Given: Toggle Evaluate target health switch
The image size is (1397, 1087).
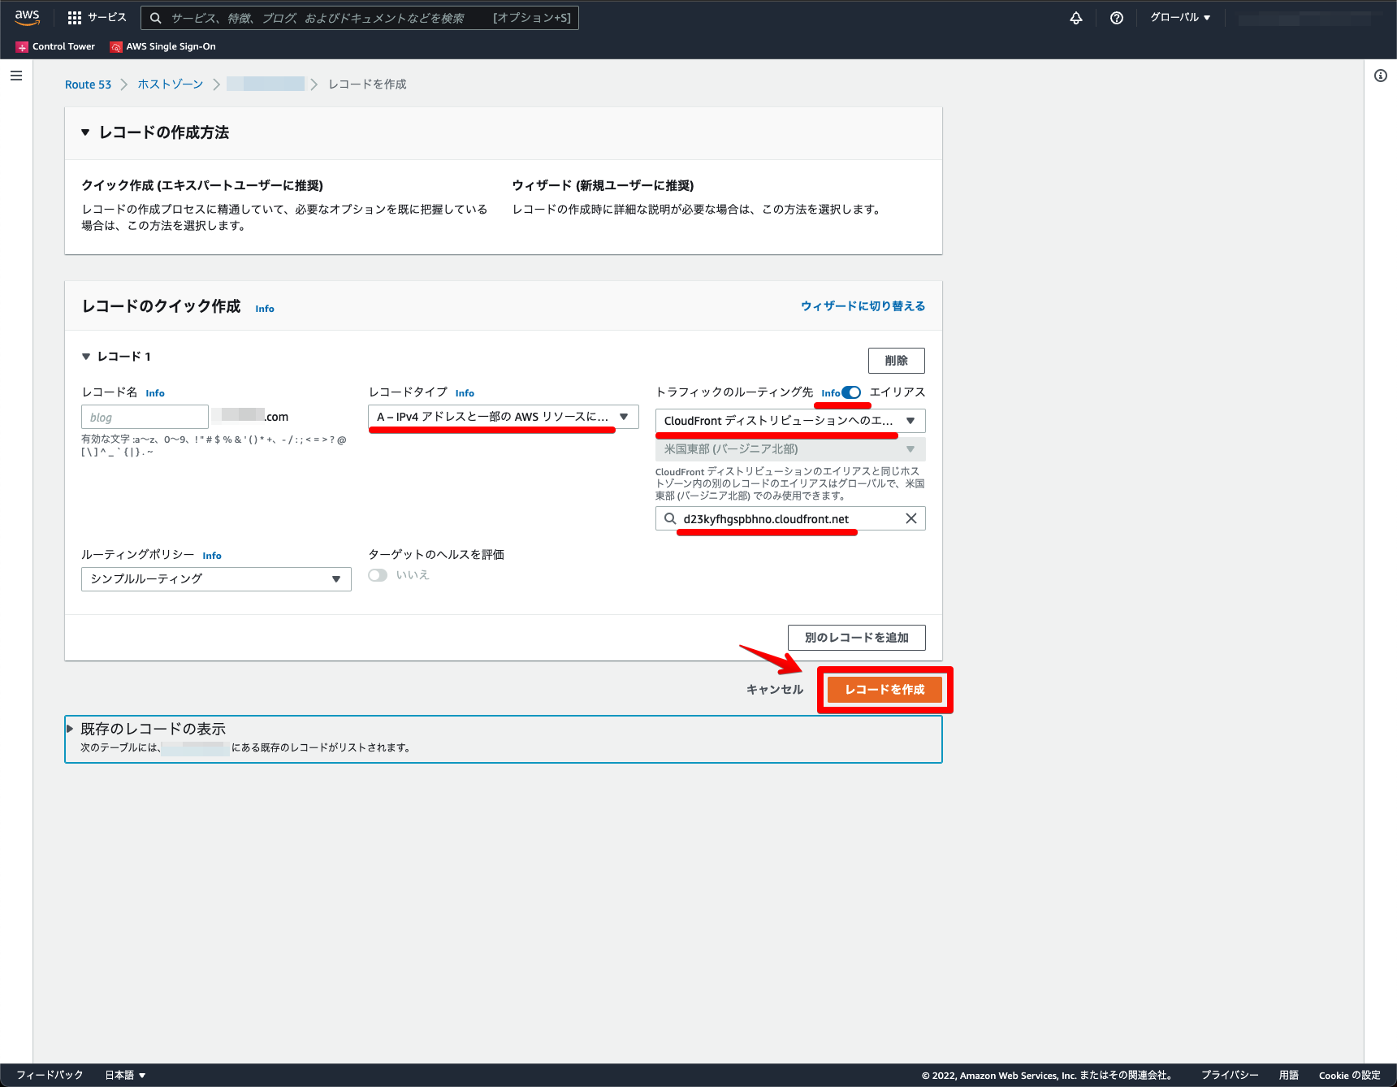Looking at the screenshot, I should click(378, 575).
